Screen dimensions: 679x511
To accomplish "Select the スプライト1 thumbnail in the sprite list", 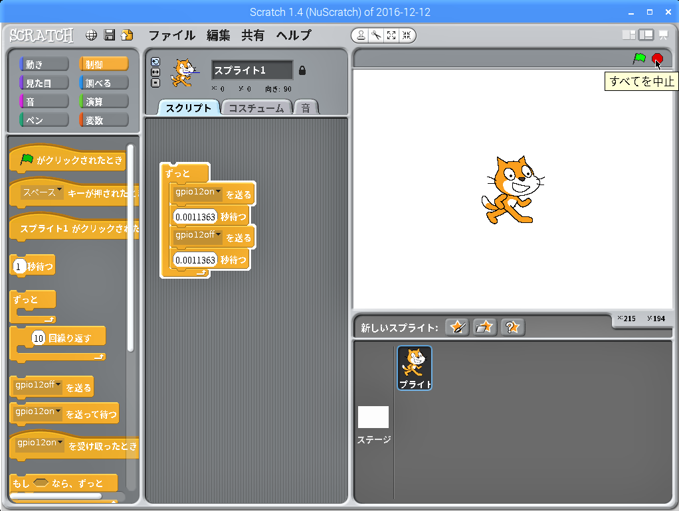I will (x=415, y=368).
